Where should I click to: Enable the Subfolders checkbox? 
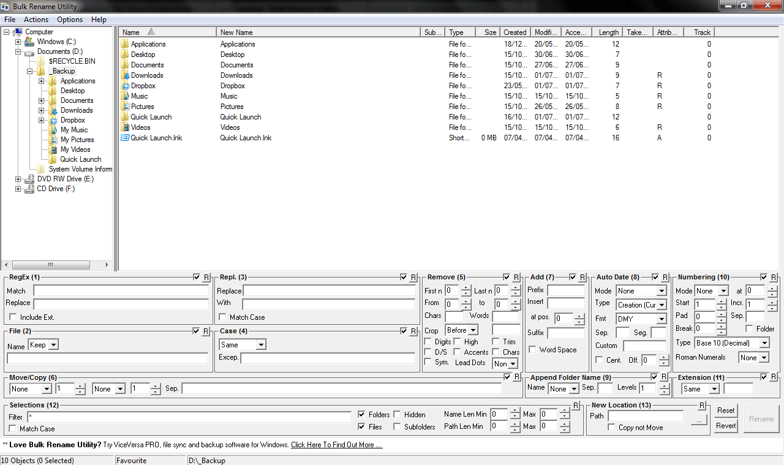click(x=398, y=426)
